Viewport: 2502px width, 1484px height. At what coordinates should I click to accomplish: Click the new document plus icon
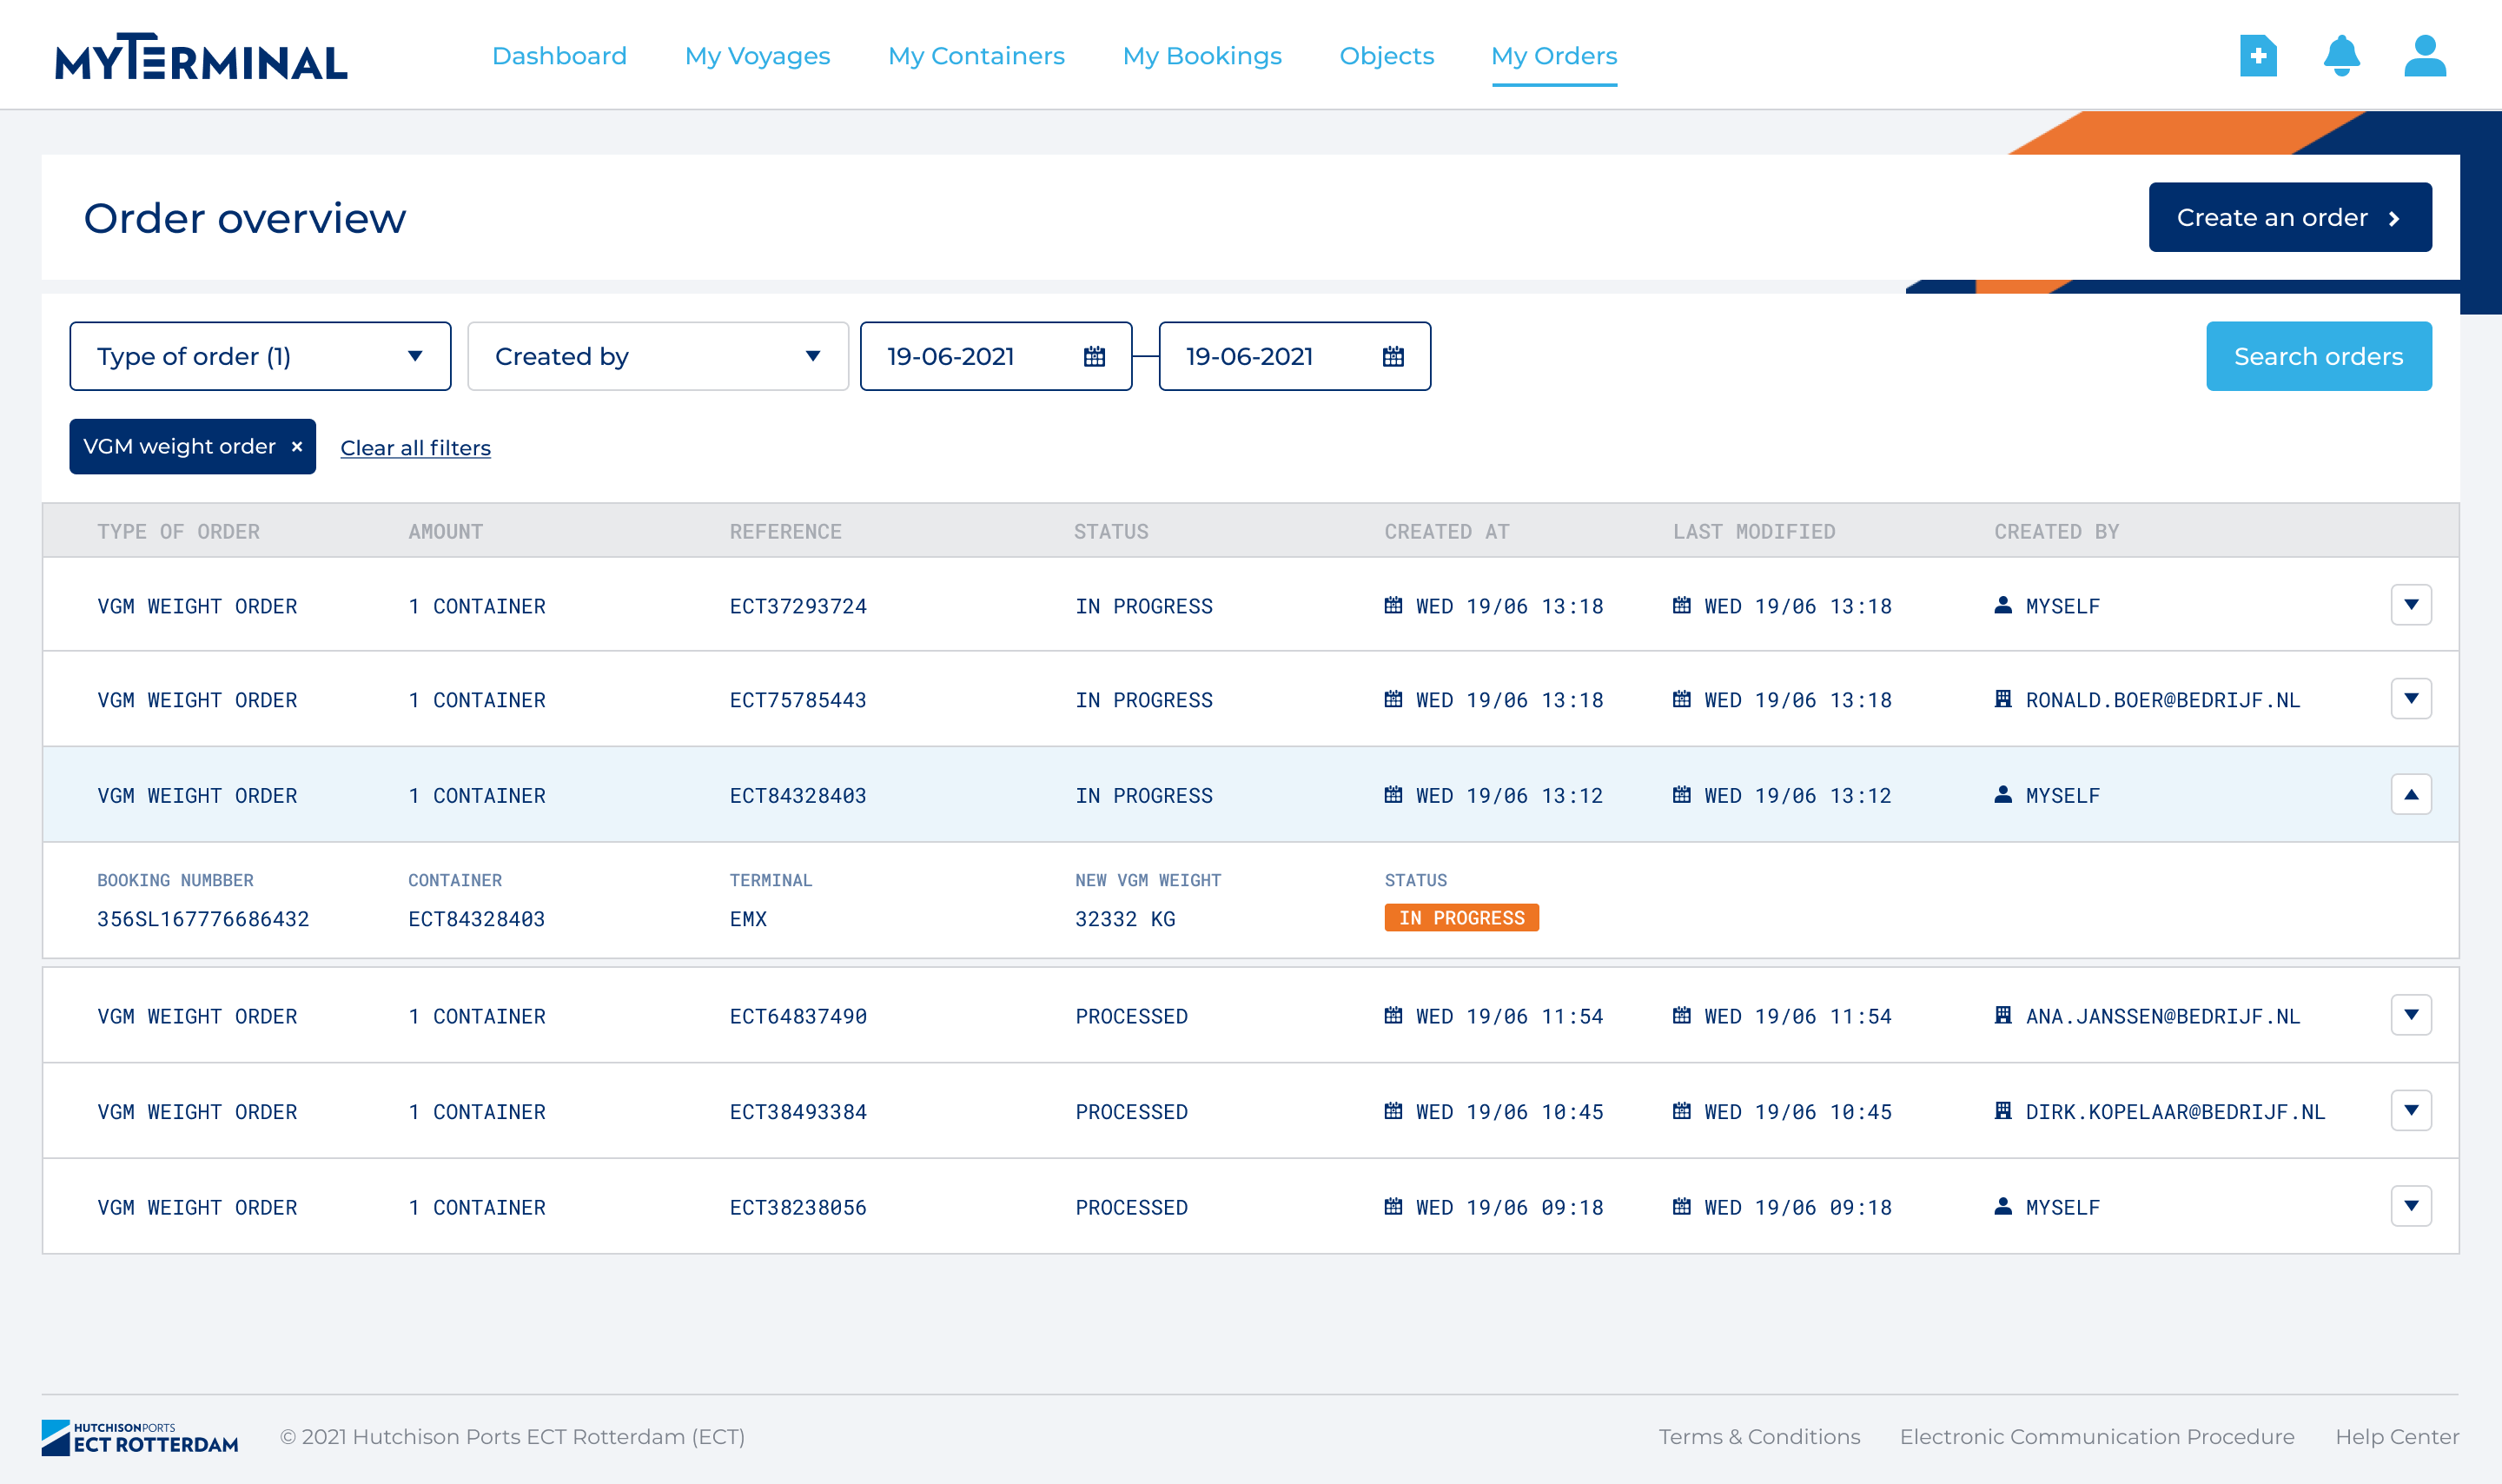click(2257, 56)
